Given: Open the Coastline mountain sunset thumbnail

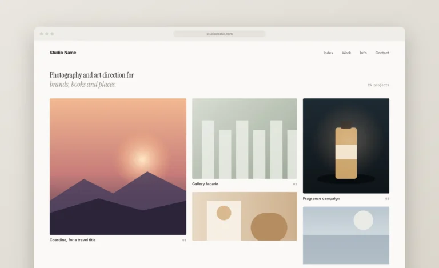Looking at the screenshot, I should (x=118, y=166).
